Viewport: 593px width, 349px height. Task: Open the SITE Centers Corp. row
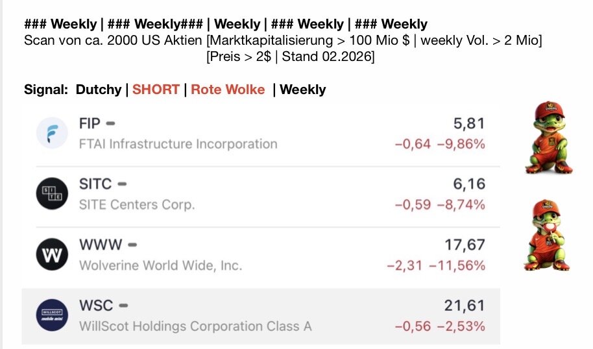(x=136, y=204)
